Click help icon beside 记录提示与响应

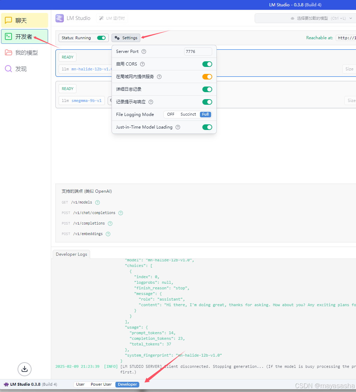[x=151, y=102]
